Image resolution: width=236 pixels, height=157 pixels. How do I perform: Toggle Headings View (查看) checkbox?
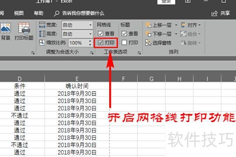click(x=124, y=34)
